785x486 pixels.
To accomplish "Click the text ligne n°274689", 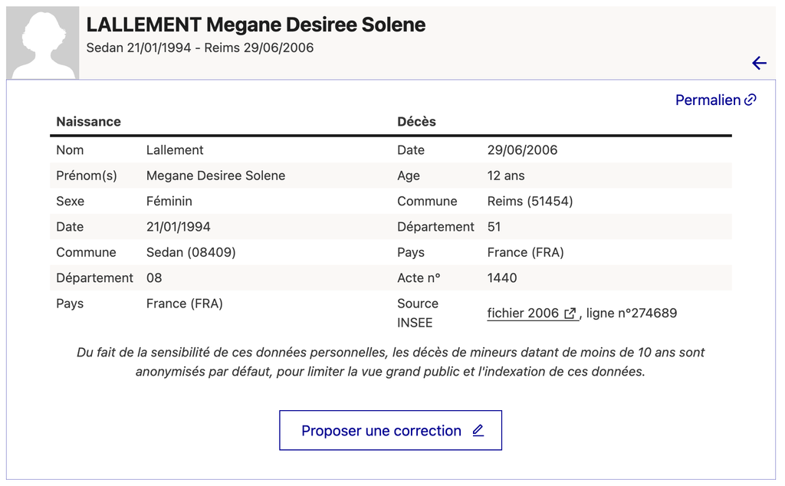I will (x=632, y=314).
